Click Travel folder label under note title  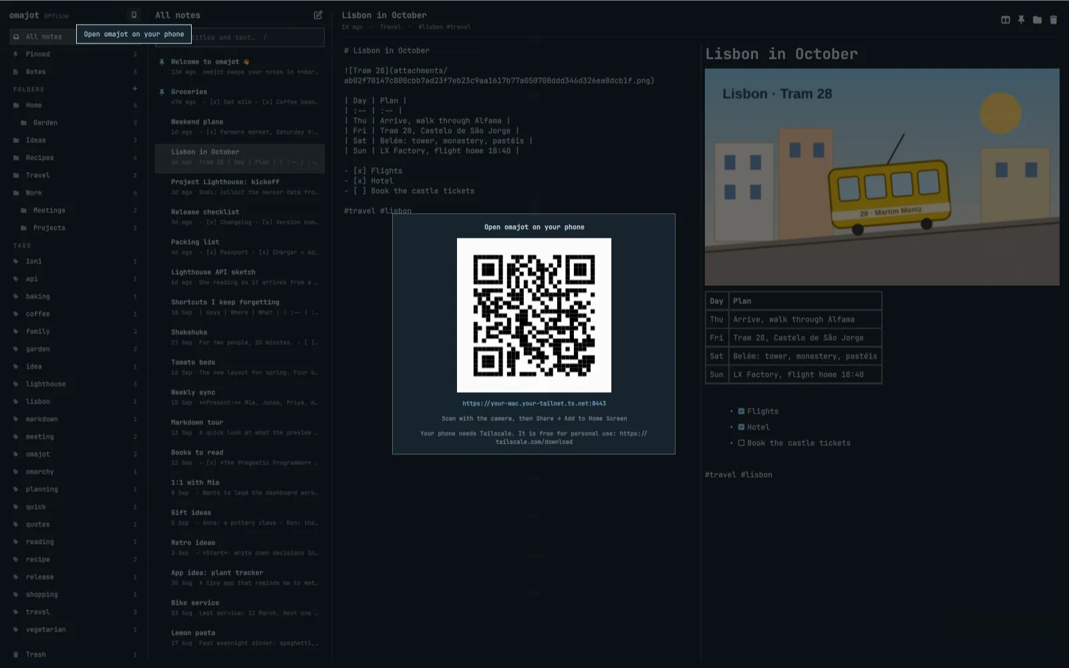(x=390, y=27)
